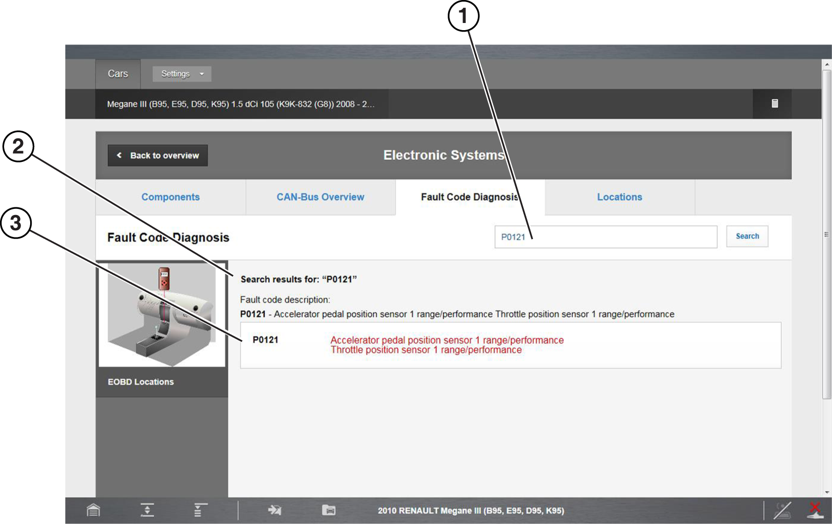
Task: Click the Search button
Action: (x=747, y=236)
